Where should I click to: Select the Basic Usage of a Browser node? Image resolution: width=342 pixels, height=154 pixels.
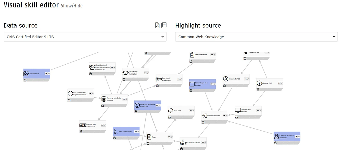click(x=202, y=84)
